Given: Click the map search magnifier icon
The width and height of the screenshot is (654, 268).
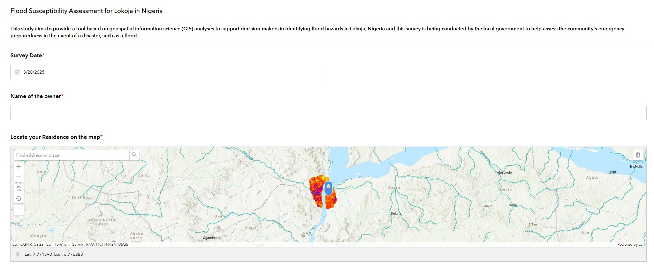Looking at the screenshot, I should click(x=134, y=155).
